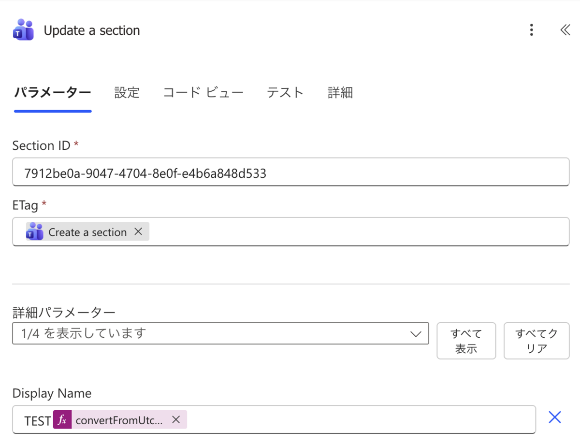580x446 pixels.
Task: Click the Teams icon beside Update a section
Action: click(23, 30)
